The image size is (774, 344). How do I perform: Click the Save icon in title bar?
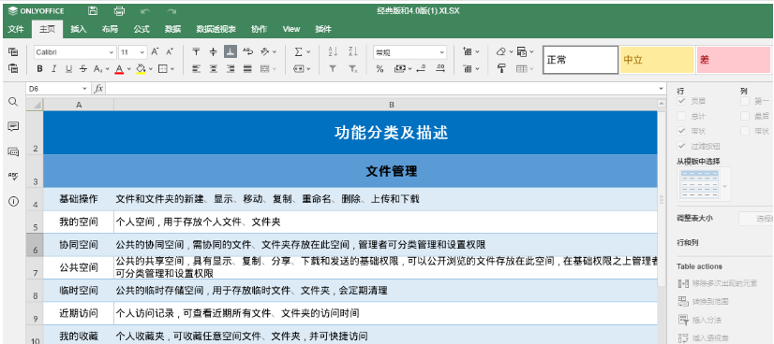[x=93, y=11]
